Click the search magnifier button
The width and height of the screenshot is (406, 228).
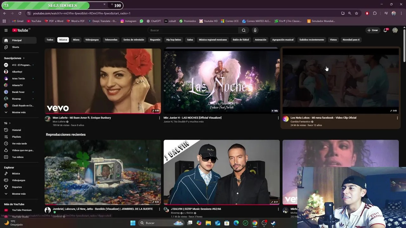click(x=244, y=30)
